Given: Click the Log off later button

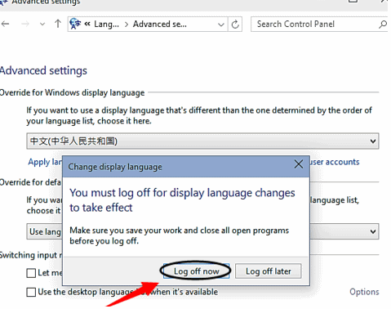Looking at the screenshot, I should tap(269, 271).
